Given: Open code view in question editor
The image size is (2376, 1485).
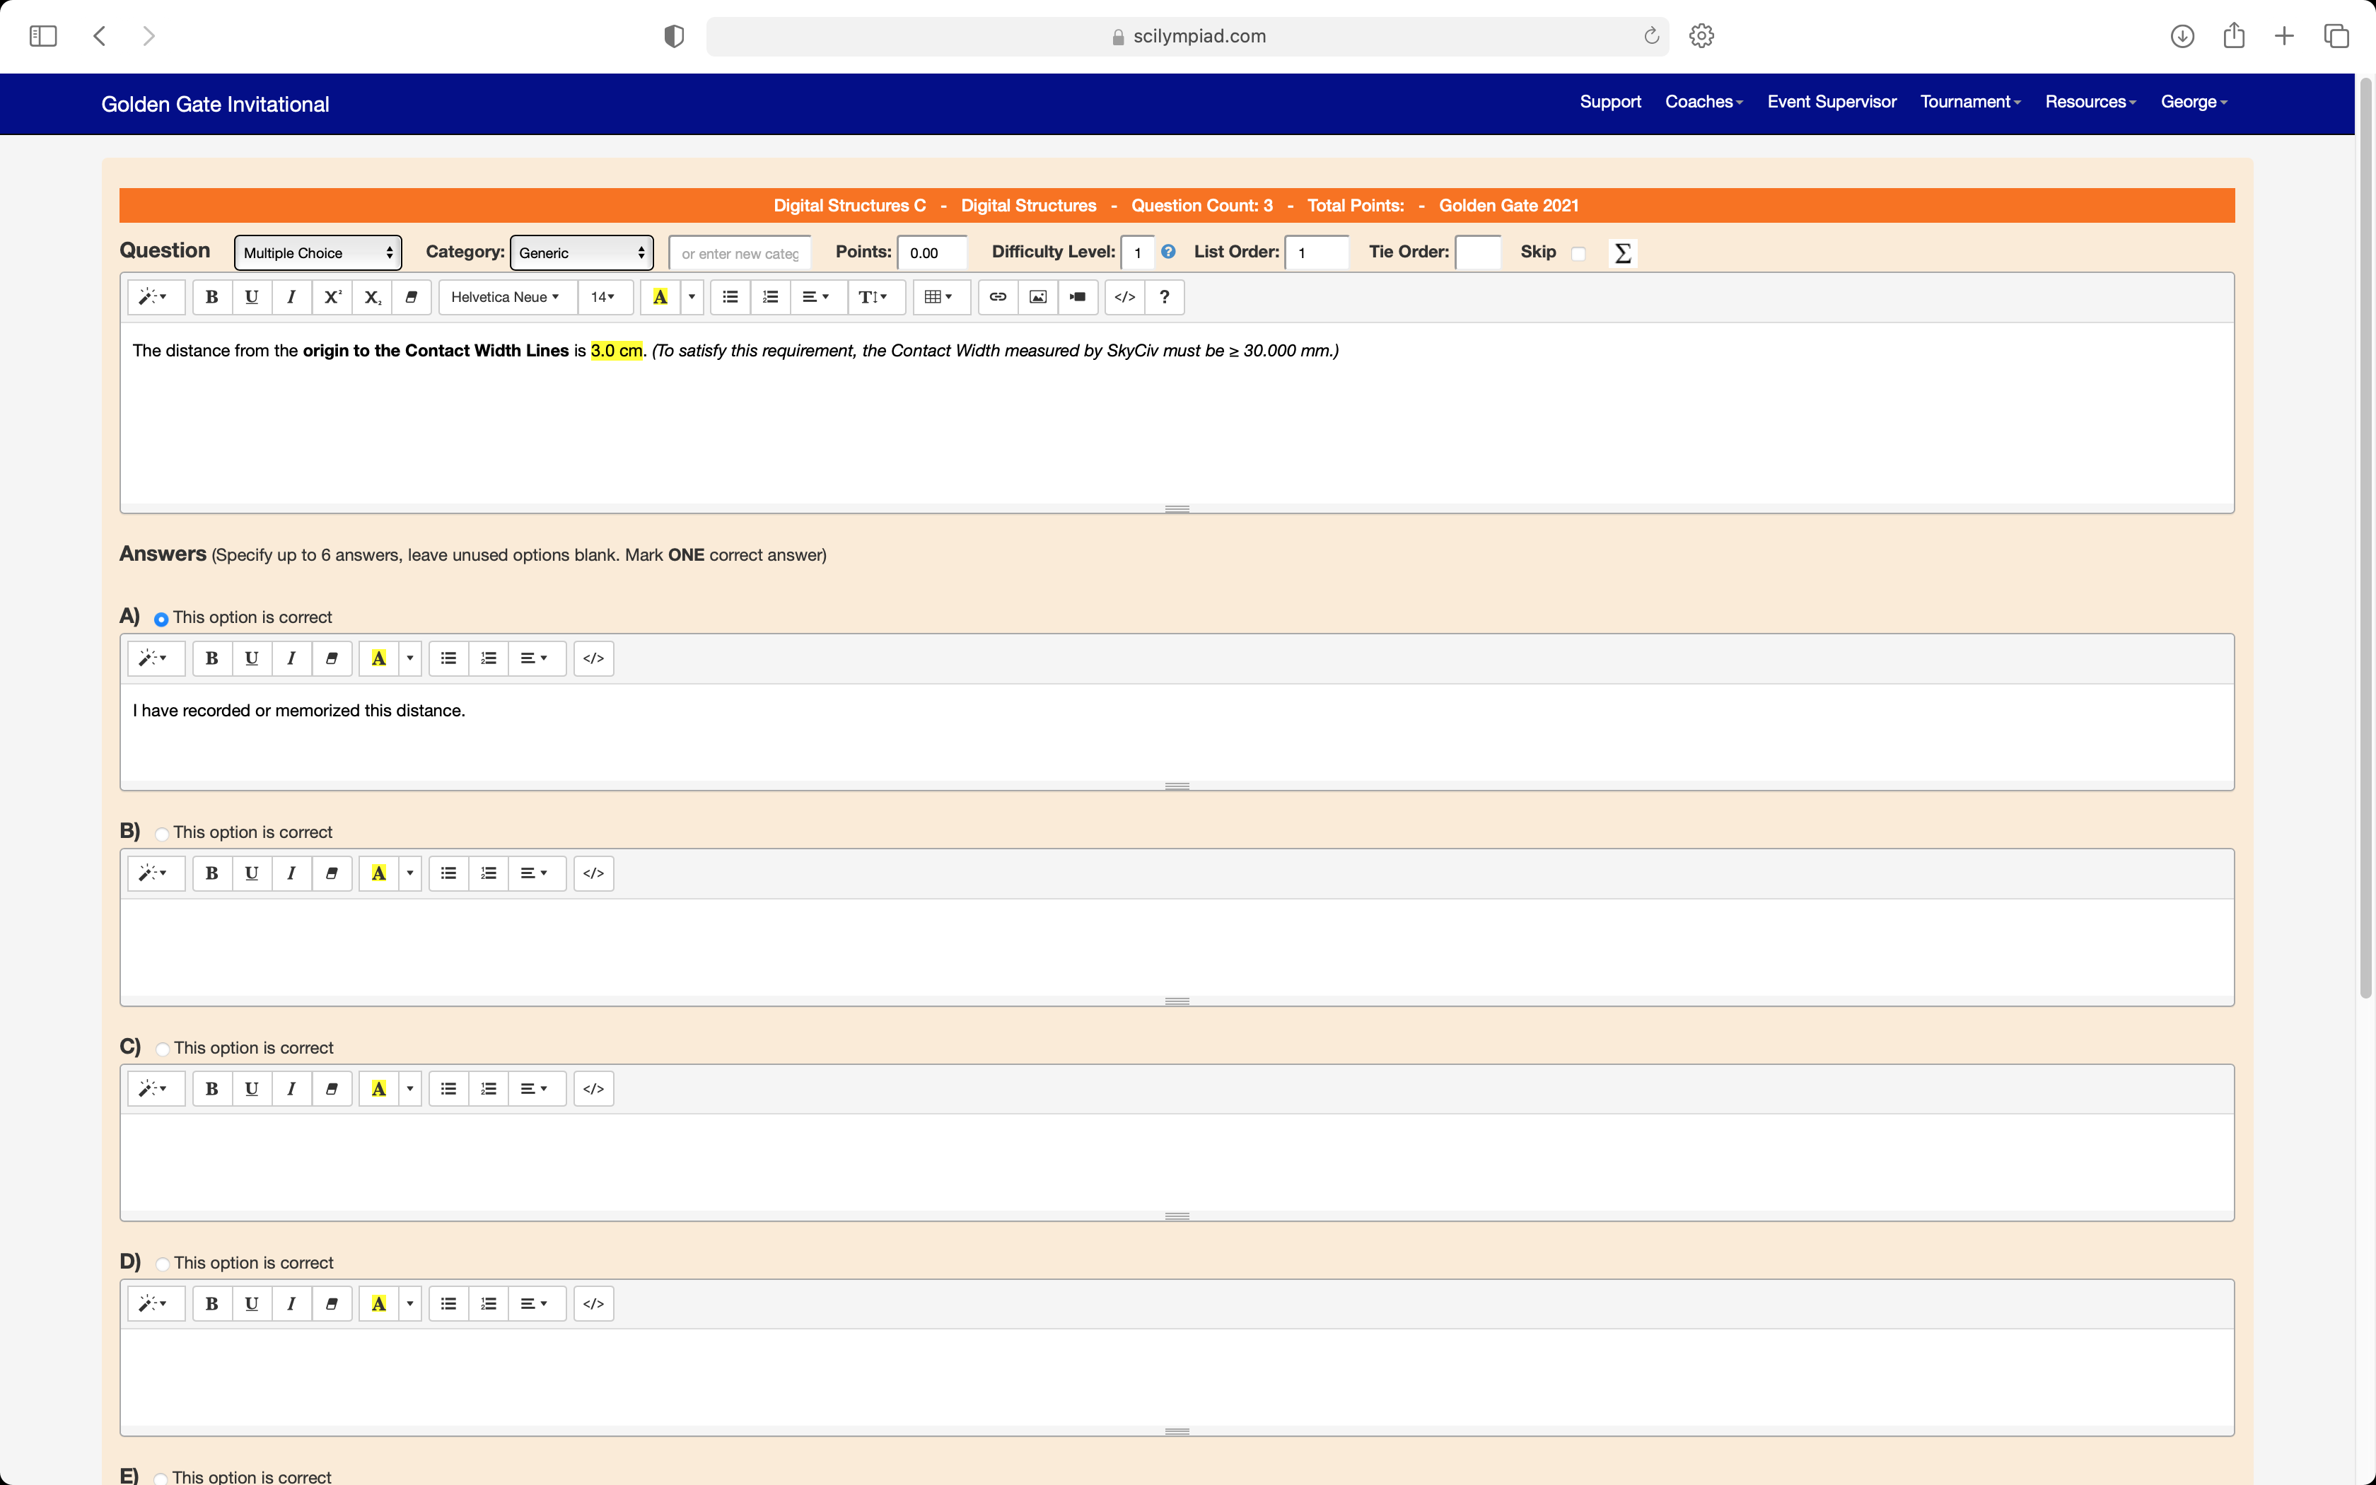Looking at the screenshot, I should [1124, 296].
